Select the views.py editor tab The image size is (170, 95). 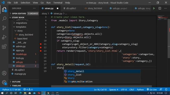pyautogui.click(x=49, y=8)
